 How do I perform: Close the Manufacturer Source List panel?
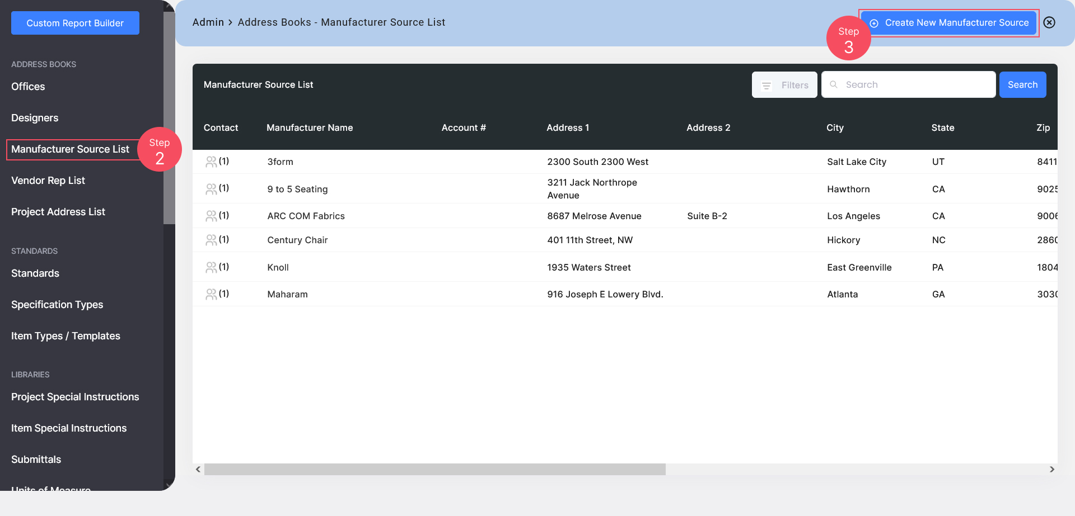(1049, 22)
